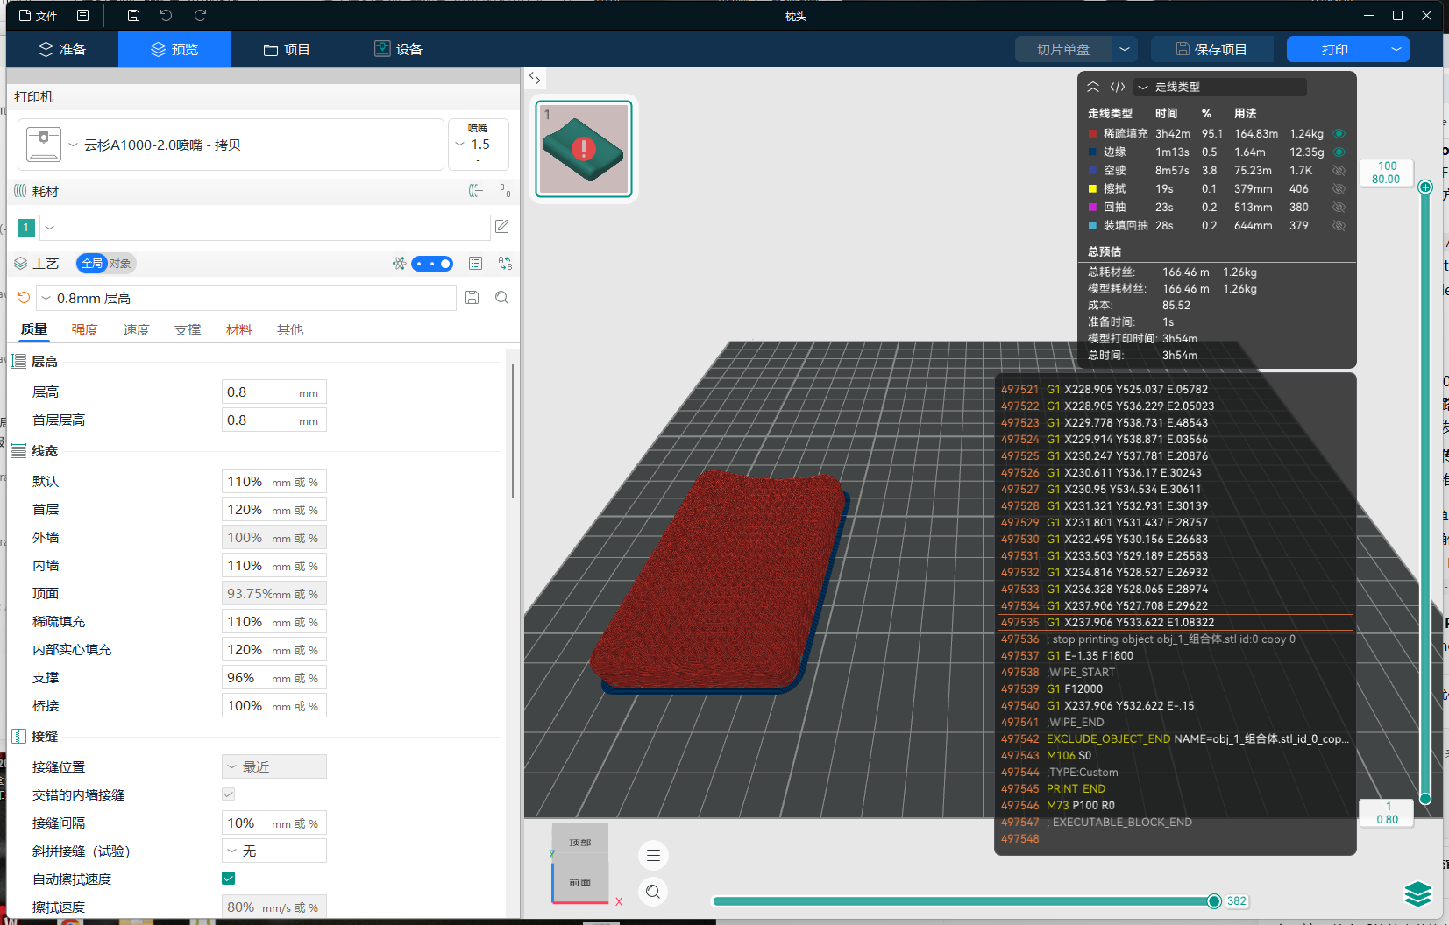Viewport: 1449px width, 925px height.
Task: Toggle visibility of 擦拭 line type
Action: click(1339, 189)
